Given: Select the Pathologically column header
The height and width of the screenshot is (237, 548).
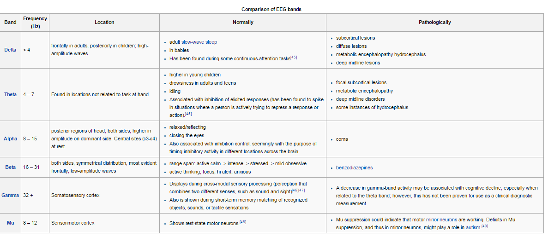Looking at the screenshot, I should point(434,22).
